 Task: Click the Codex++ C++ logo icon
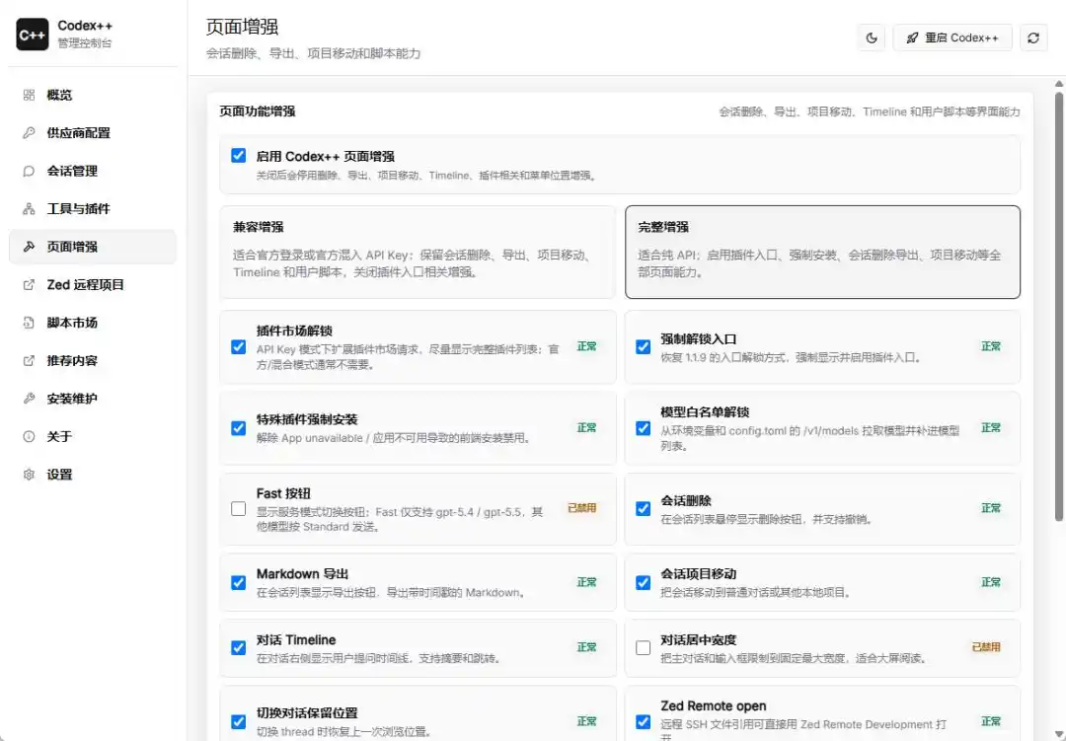32,35
